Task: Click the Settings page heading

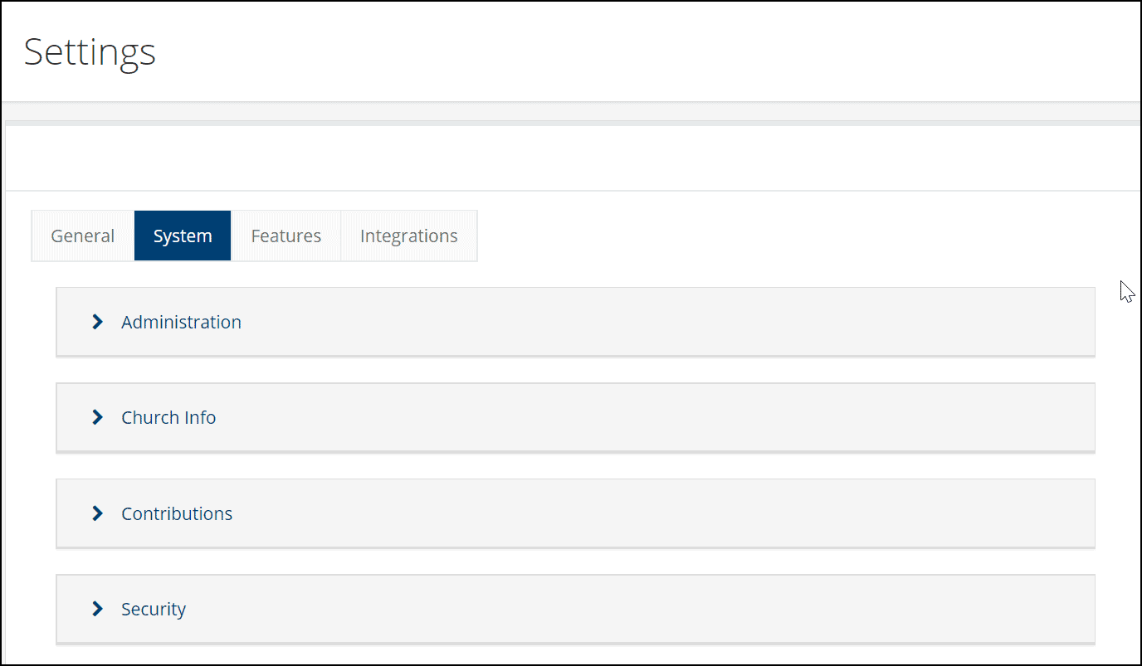Action: click(x=90, y=52)
